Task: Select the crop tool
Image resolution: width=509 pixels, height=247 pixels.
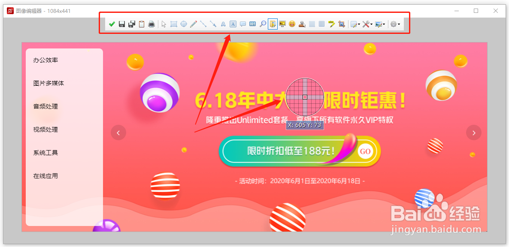Action: tap(341, 24)
